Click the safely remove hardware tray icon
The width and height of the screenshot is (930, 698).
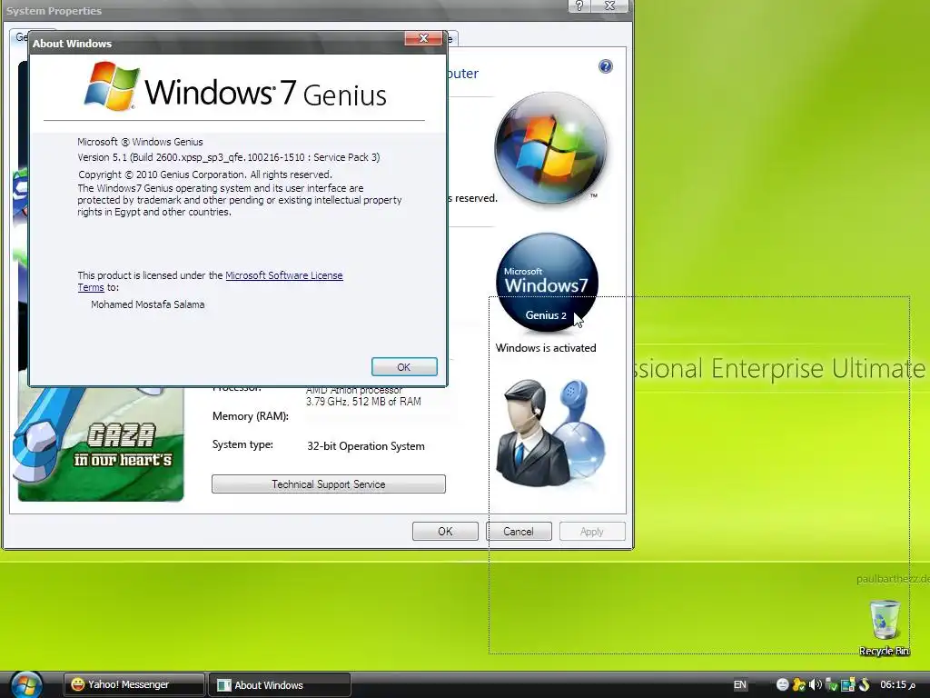click(x=832, y=684)
